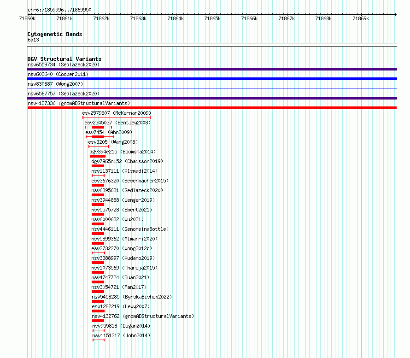
Task: Click the esv7454 (Ahn2009) variant label
Action: 109,132
